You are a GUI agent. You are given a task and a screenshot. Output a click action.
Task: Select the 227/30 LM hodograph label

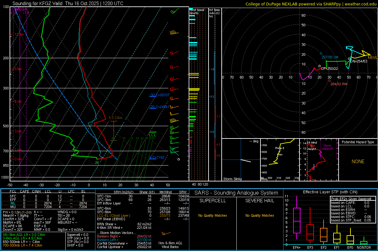click(330, 57)
